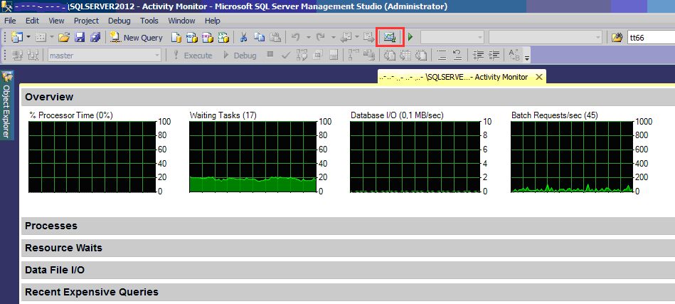This screenshot has width=675, height=304.
Task: Click Uncomment Selected Lines icon
Action: point(457,55)
